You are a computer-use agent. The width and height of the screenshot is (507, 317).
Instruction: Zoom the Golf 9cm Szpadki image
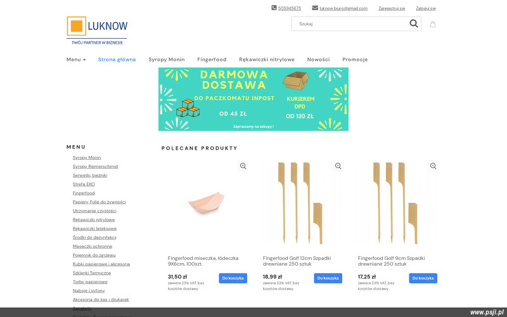tap(433, 166)
